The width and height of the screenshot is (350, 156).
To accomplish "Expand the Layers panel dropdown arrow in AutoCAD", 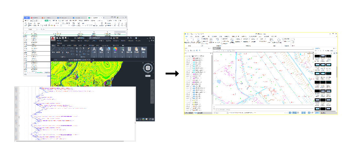I will point(101,57).
